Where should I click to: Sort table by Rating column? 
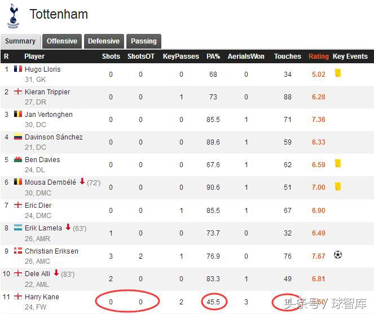pyautogui.click(x=318, y=56)
